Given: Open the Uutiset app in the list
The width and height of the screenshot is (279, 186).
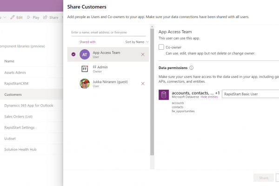Looking at the screenshot, I should tap(10, 139).
